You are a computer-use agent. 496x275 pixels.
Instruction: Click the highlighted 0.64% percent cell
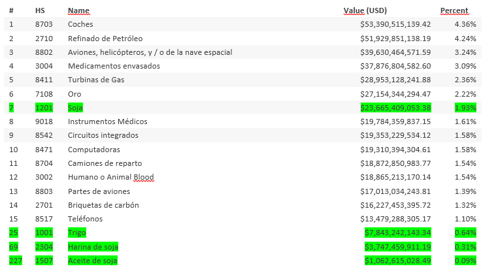click(465, 233)
